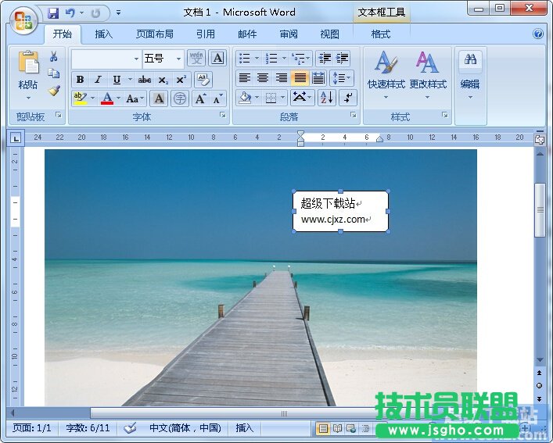Open the font size dropdown showing 五号
The image size is (553, 443).
(179, 59)
